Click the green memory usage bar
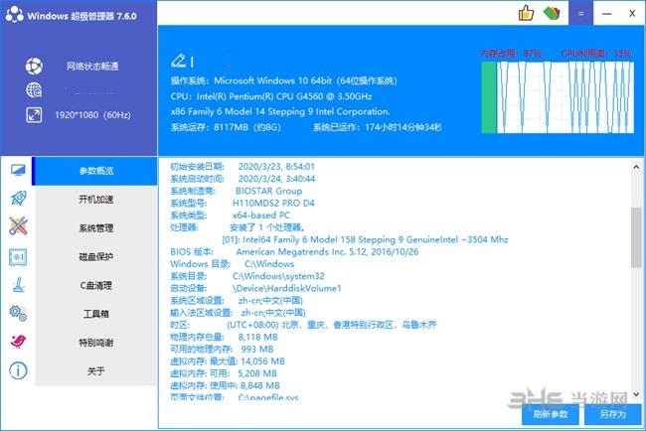 pos(489,97)
